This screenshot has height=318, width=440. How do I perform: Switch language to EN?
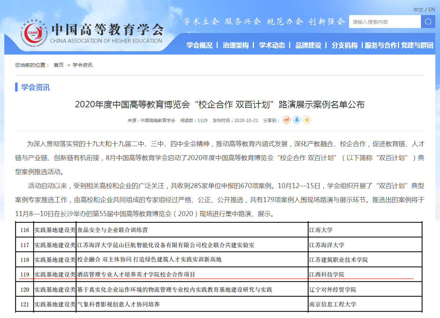pos(431,10)
